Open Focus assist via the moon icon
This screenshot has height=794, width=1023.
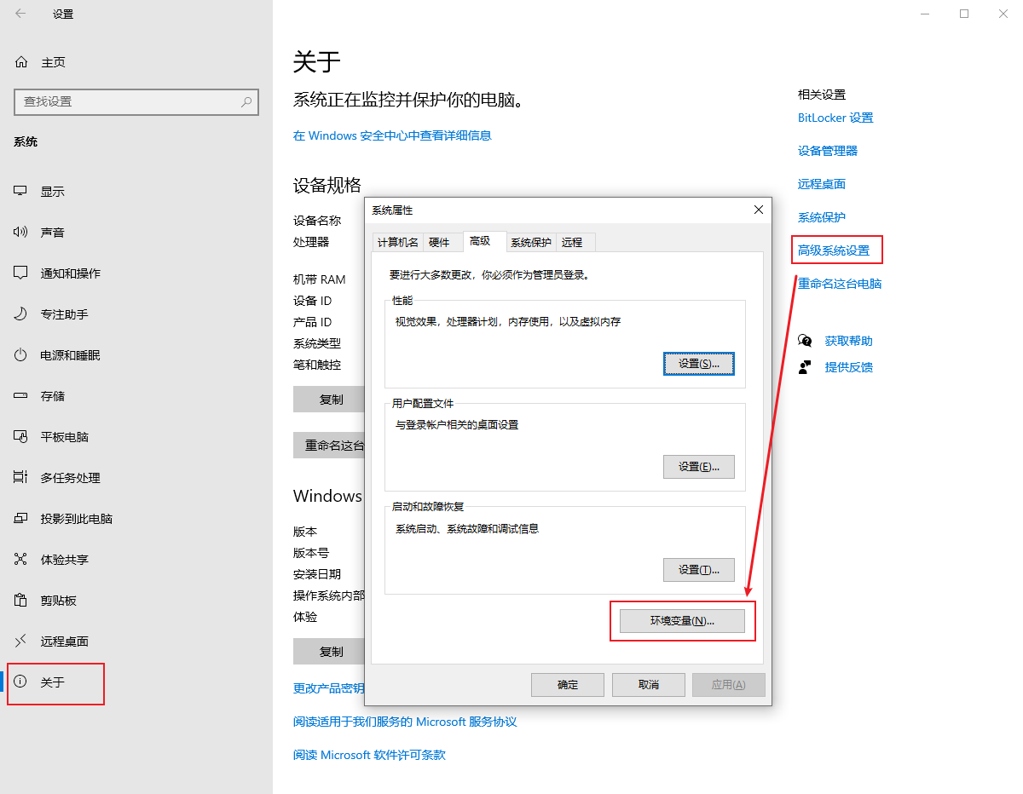point(21,314)
